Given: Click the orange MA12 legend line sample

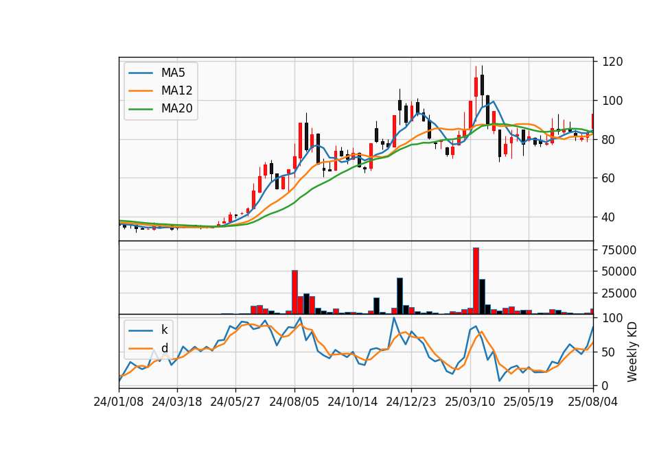Looking at the screenshot, I should coord(141,90).
